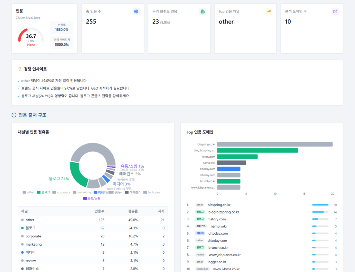Toggle the 레퍼런스 legend entry
Image resolution: width=355 pixels, height=272 pixels.
pyautogui.click(x=133, y=192)
